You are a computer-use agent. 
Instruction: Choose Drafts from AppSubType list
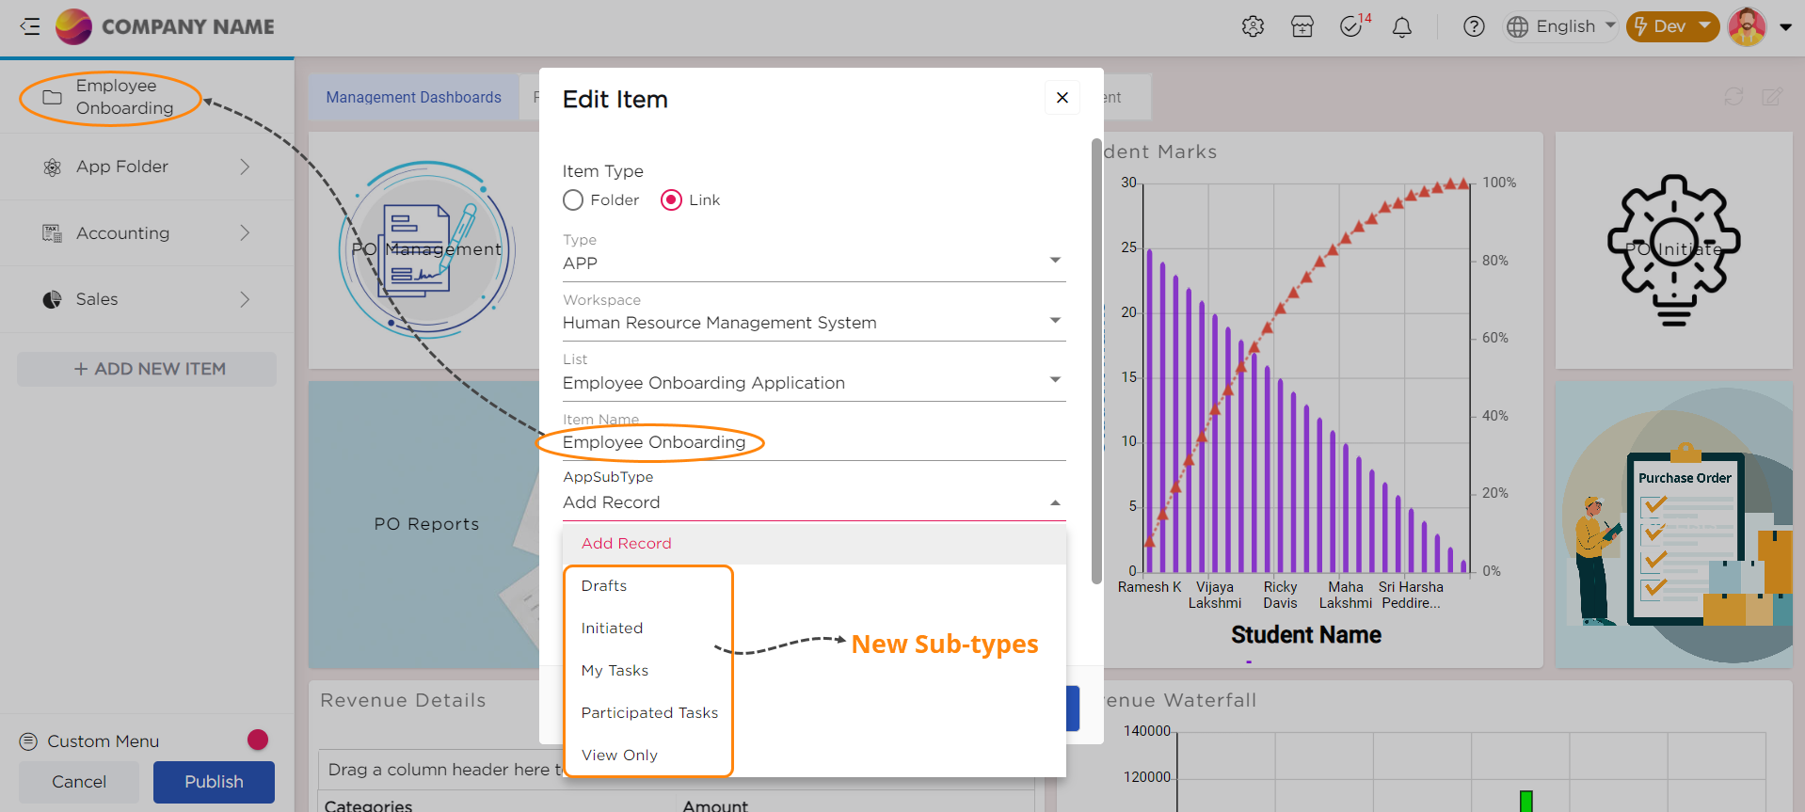604,586
